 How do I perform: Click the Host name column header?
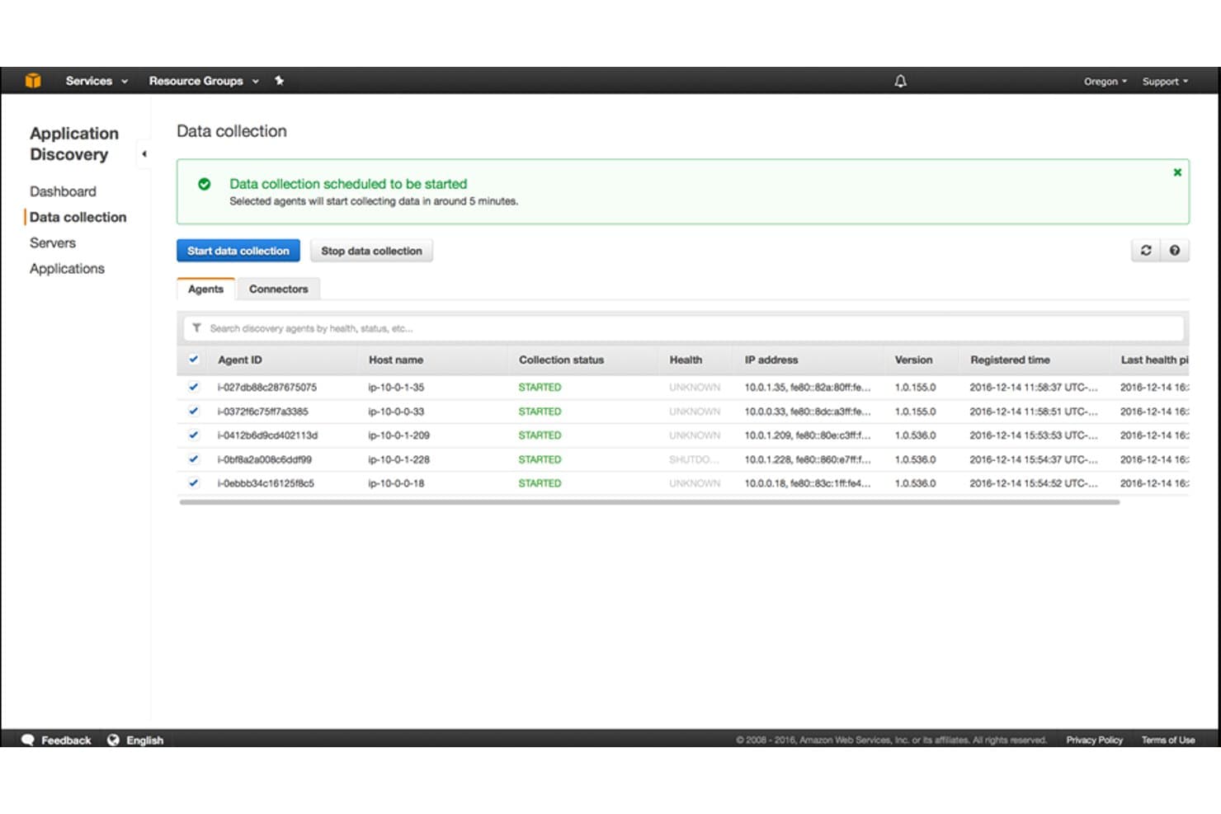click(x=396, y=360)
